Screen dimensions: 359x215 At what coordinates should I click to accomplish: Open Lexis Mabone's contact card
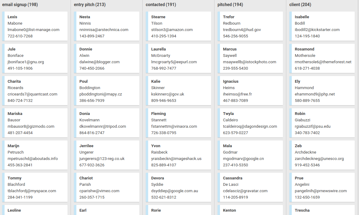[35, 26]
